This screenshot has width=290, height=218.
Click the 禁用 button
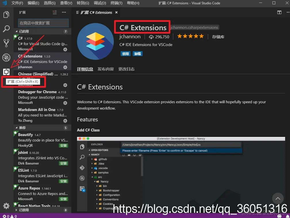125,54
